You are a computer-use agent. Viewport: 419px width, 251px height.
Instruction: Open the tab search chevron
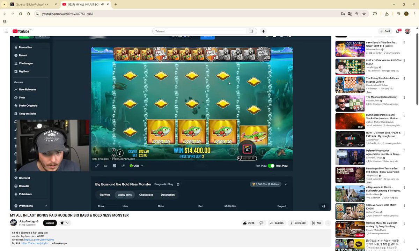5,5
